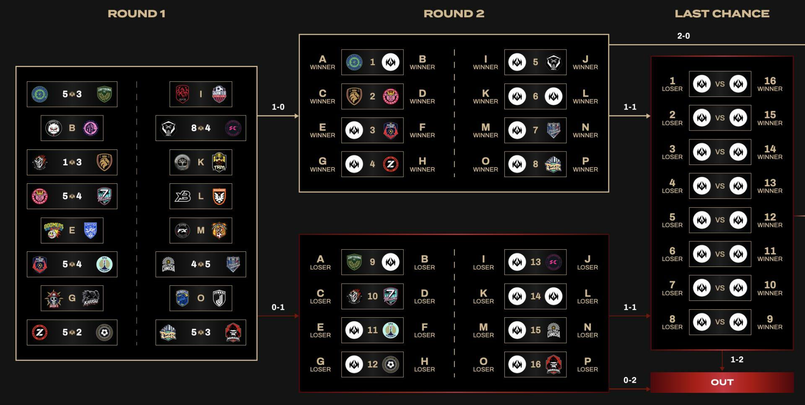
Task: Click the T2R logo in match 8
Action: (553, 164)
